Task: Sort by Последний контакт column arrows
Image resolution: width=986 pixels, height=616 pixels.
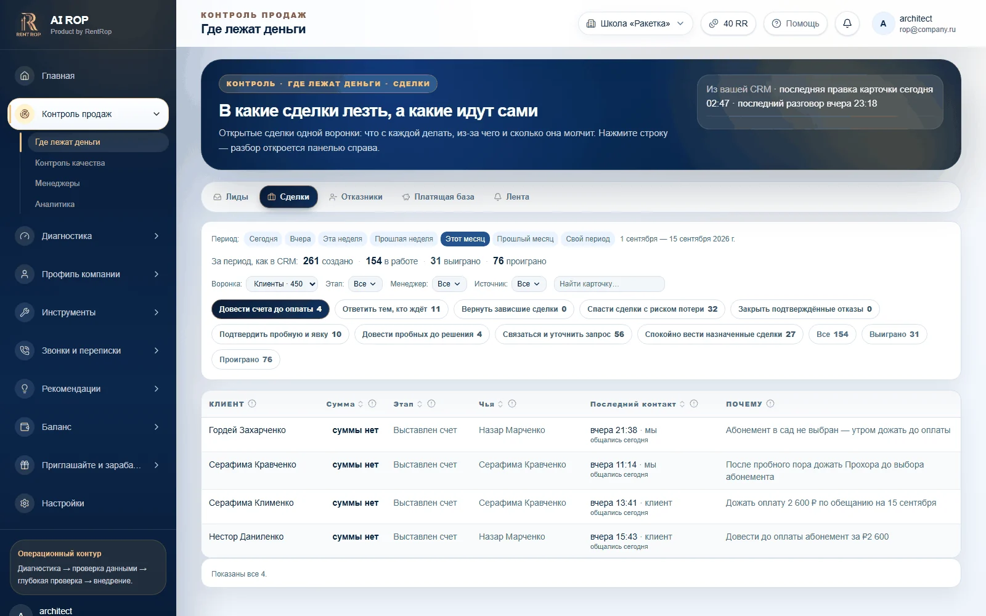Action: (x=682, y=404)
